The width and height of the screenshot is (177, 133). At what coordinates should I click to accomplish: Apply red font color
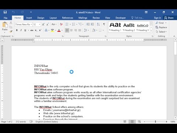coord(59,30)
